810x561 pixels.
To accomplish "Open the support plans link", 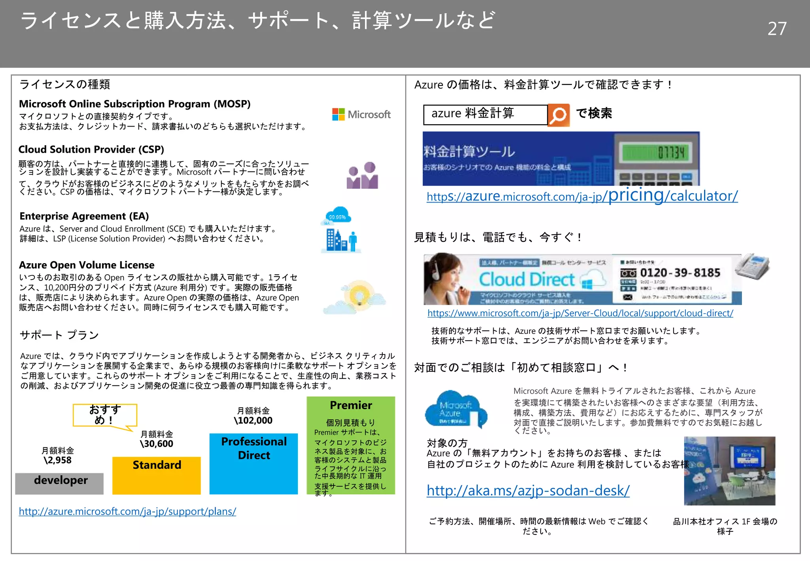I will click(x=127, y=511).
